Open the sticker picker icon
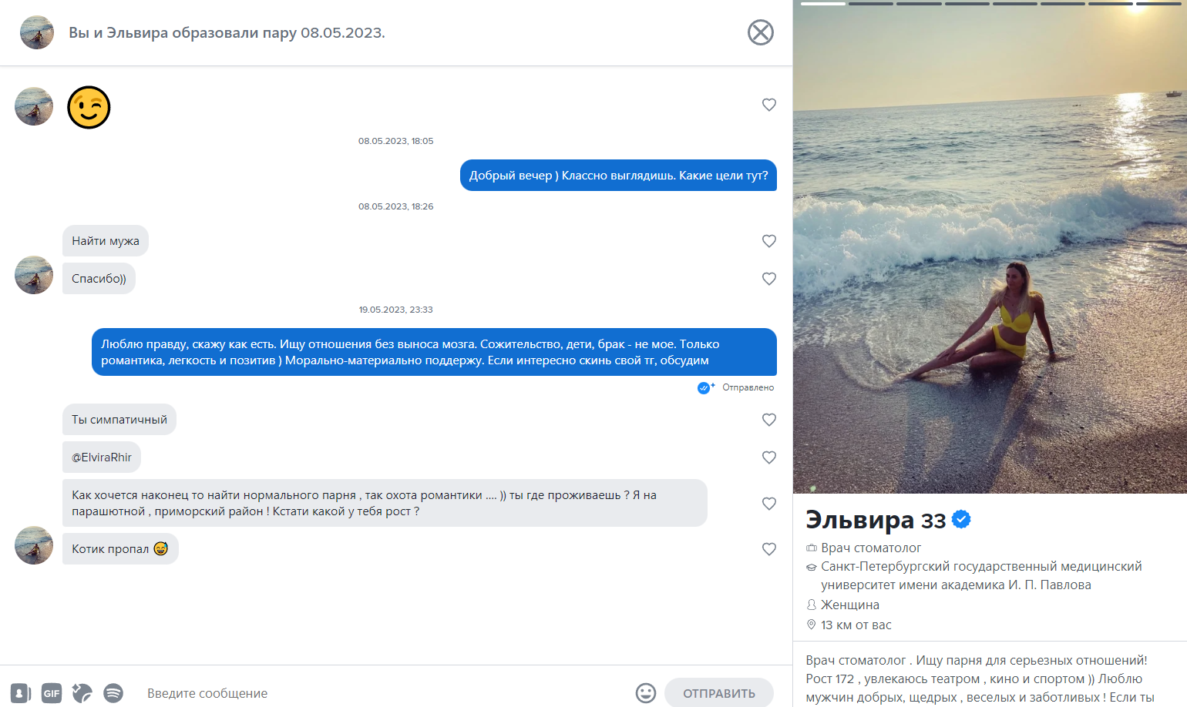The width and height of the screenshot is (1187, 707). [x=82, y=693]
